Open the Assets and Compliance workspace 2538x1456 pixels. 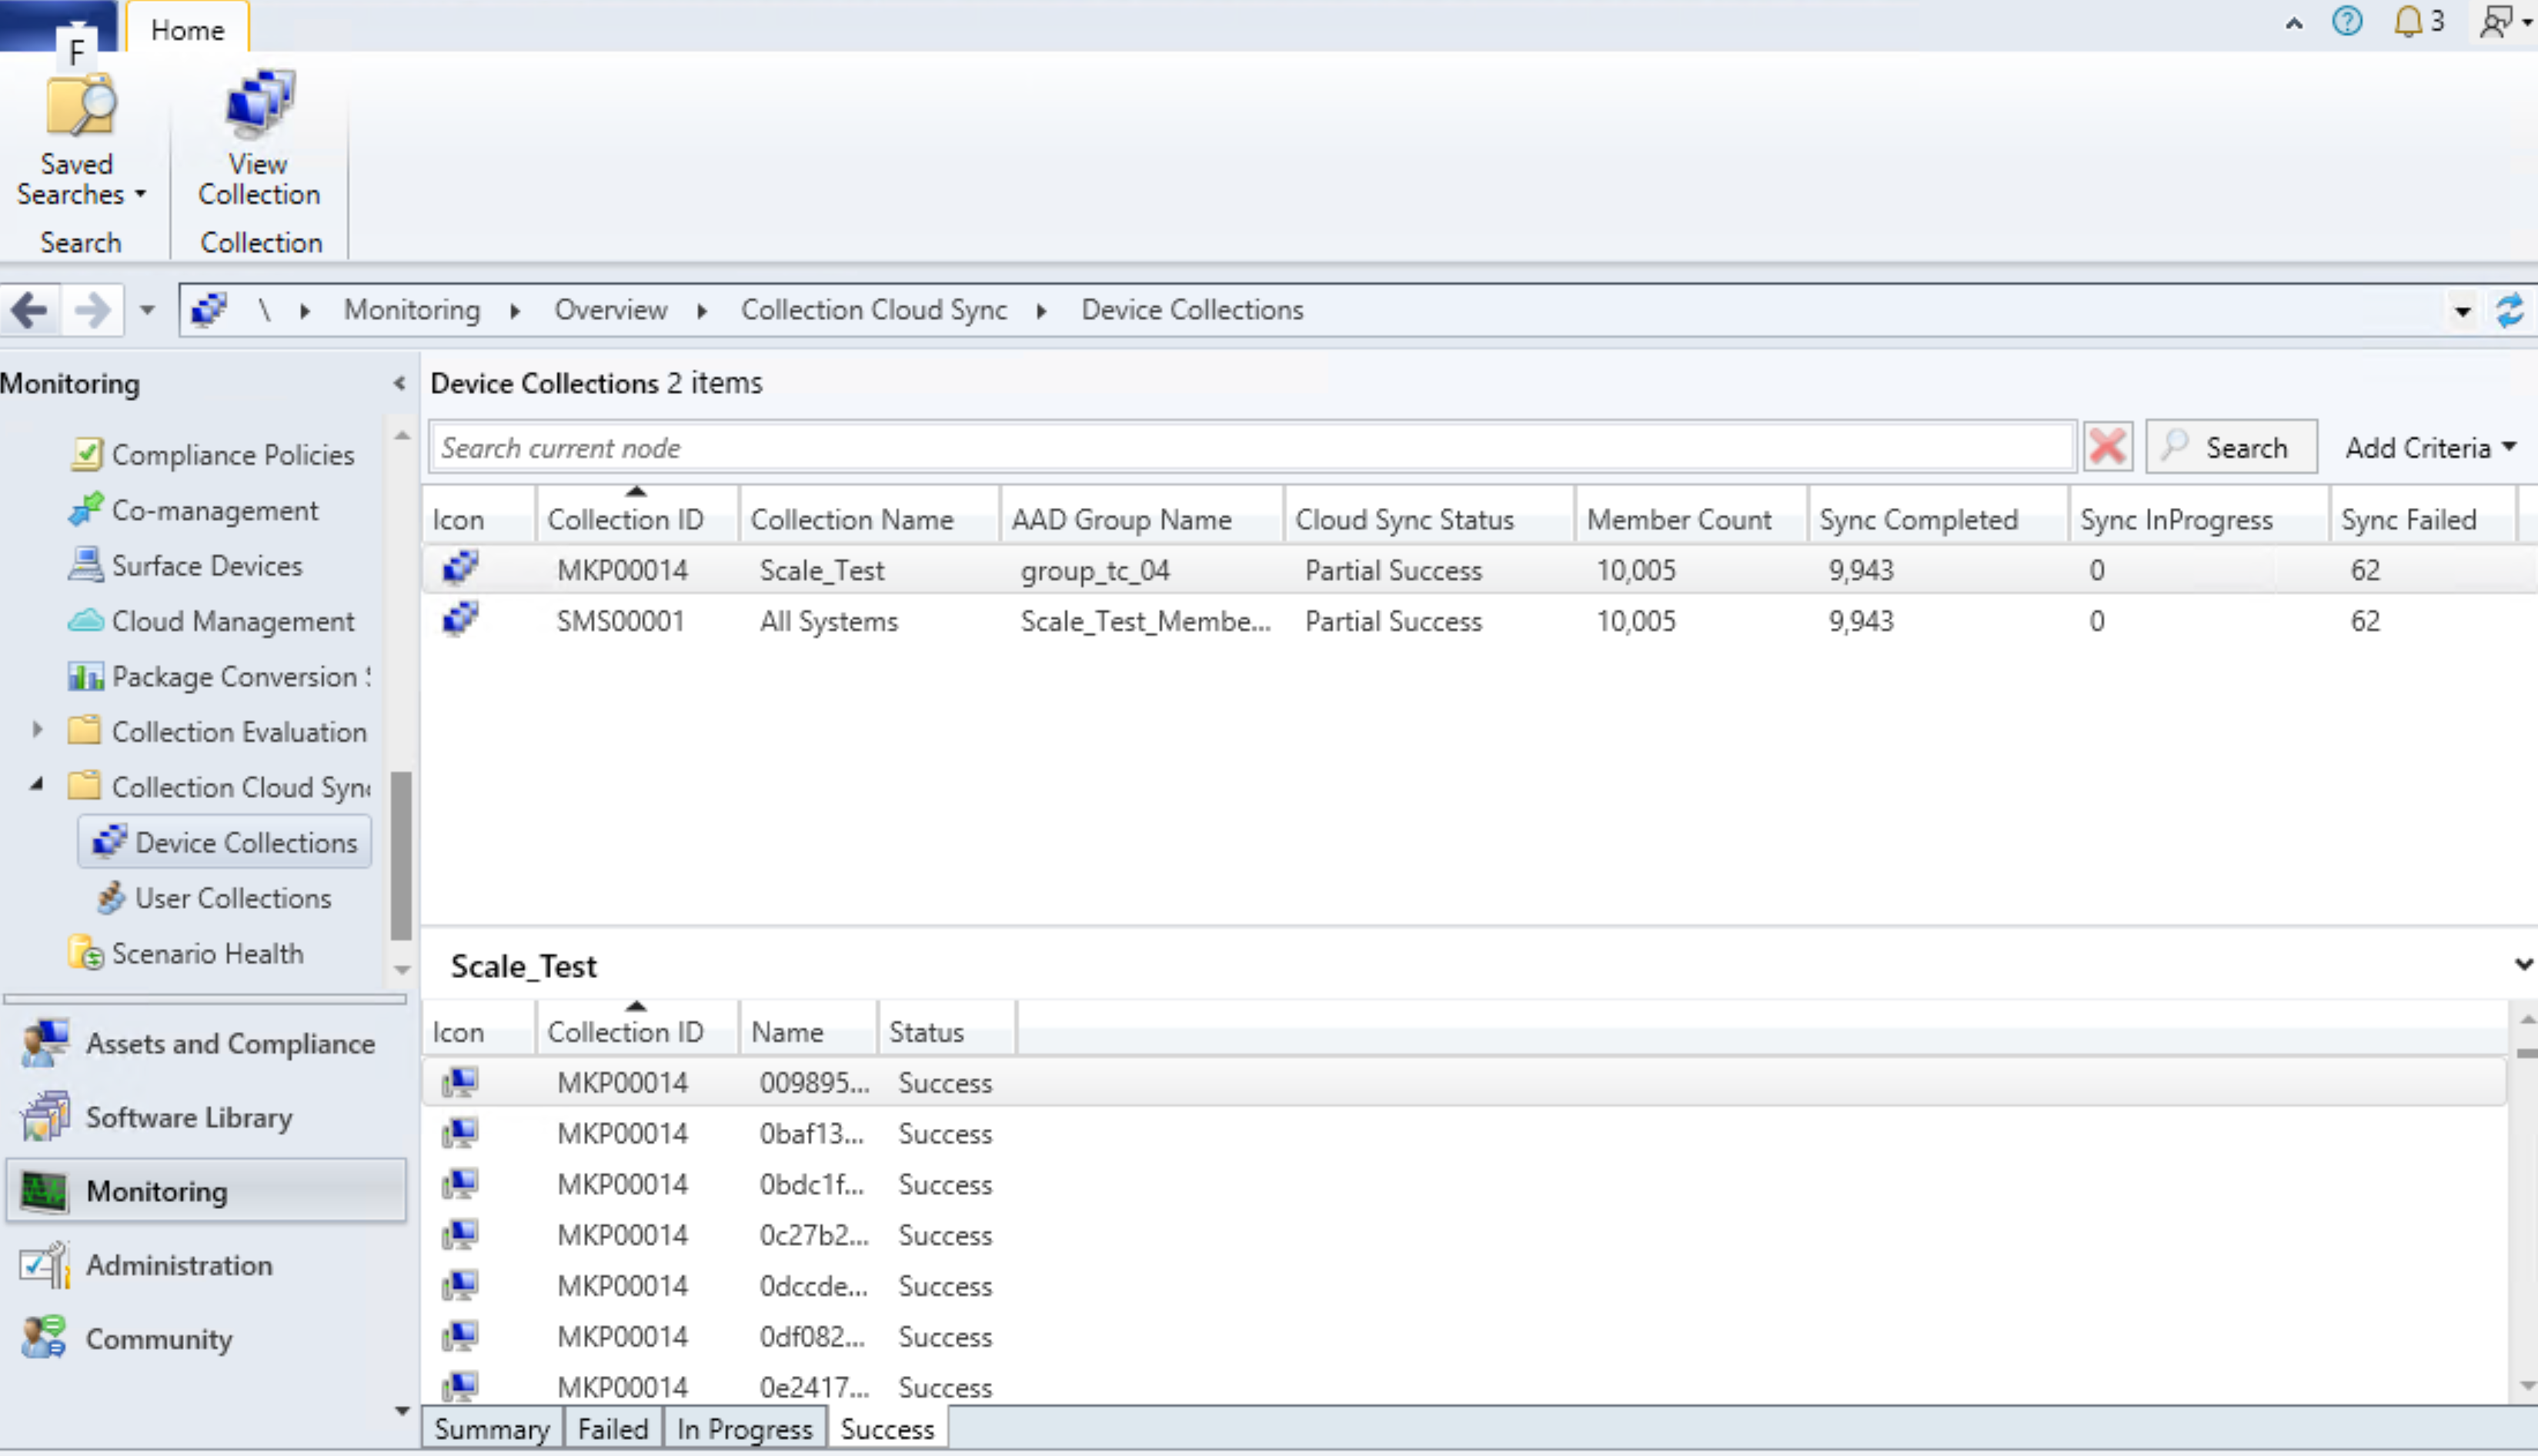tap(206, 1043)
